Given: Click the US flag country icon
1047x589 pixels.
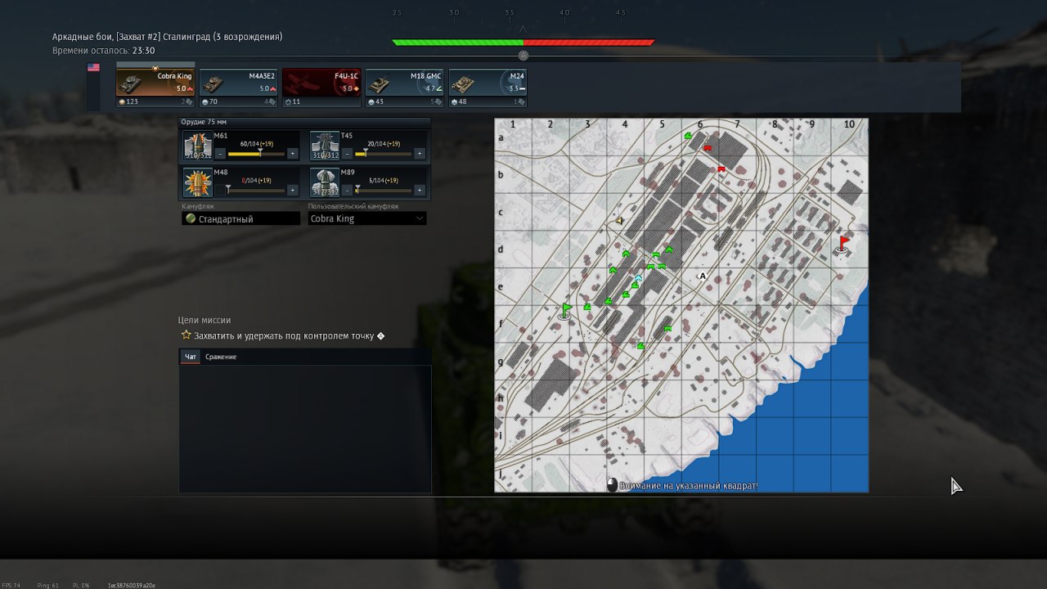Looking at the screenshot, I should point(93,68).
